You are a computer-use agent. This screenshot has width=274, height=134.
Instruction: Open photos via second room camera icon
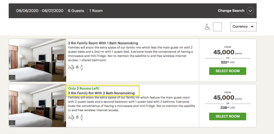12,123
